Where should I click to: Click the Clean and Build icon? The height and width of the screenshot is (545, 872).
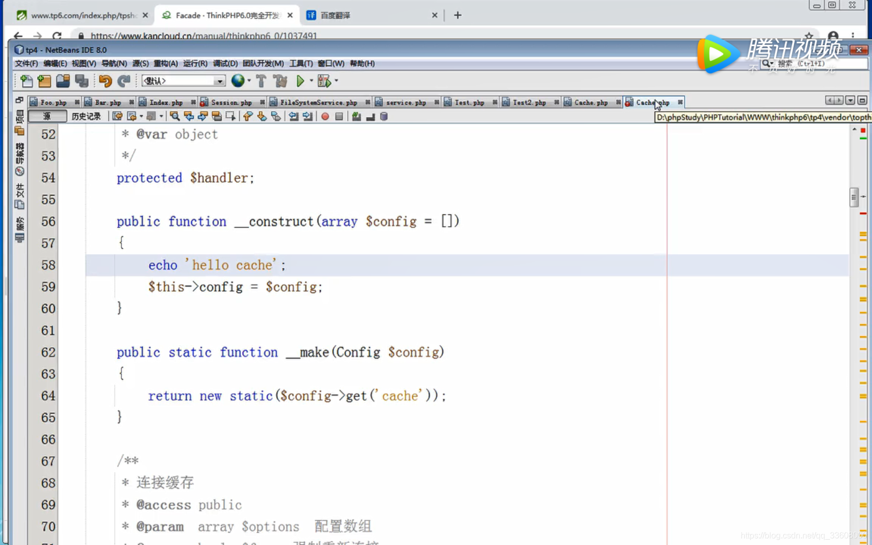[280, 81]
